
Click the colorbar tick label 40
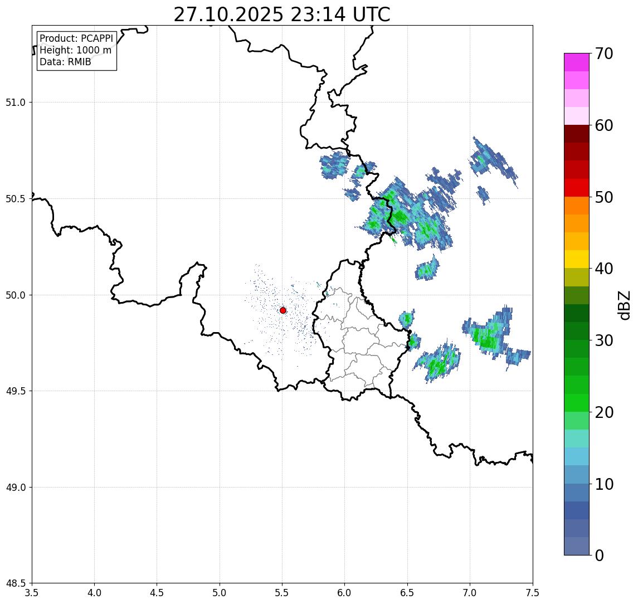[603, 269]
